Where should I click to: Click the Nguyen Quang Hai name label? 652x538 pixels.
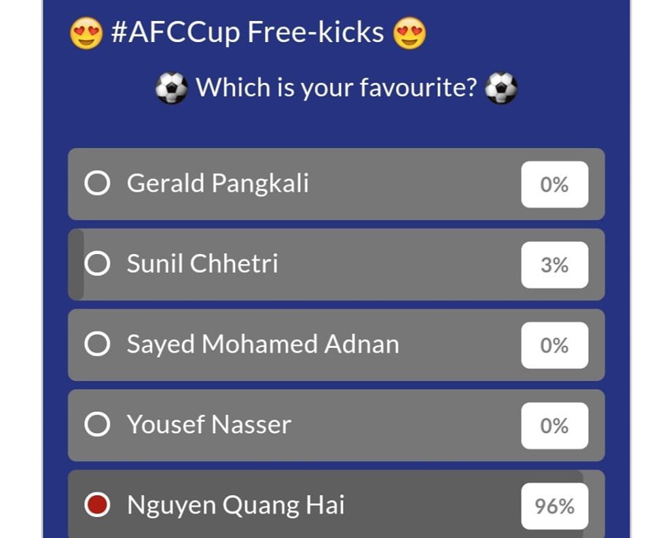pos(236,505)
